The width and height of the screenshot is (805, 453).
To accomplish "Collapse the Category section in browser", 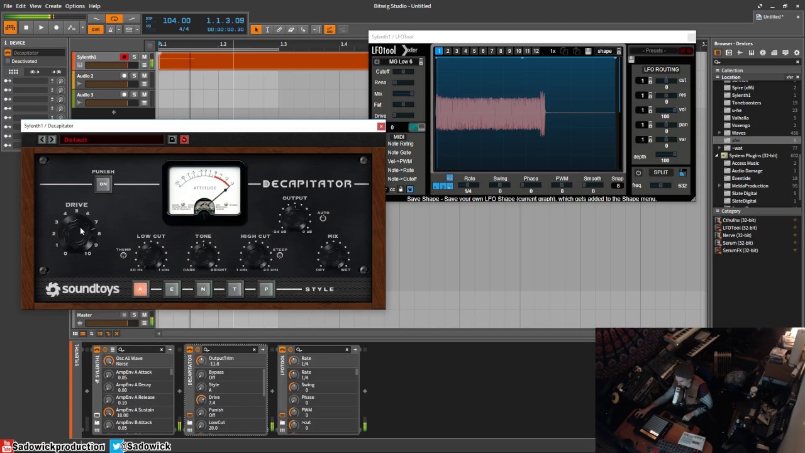I will [718, 211].
